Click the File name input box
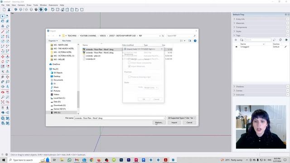290x163 pixels. pyautogui.click(x=120, y=118)
